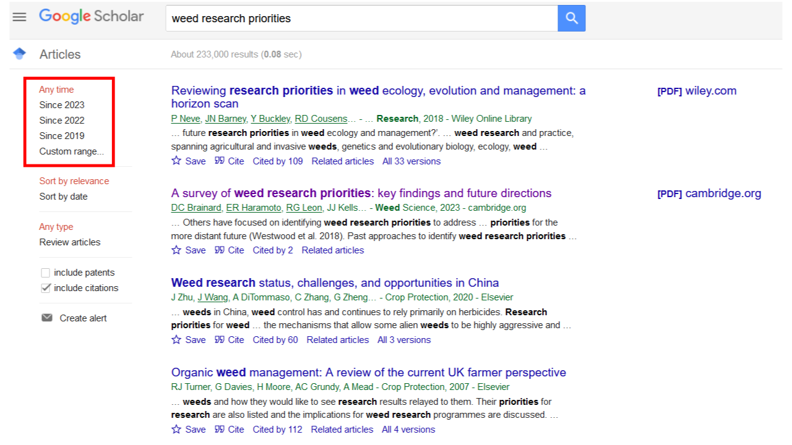
Task: Enable the include patents checkbox
Action: coord(45,273)
